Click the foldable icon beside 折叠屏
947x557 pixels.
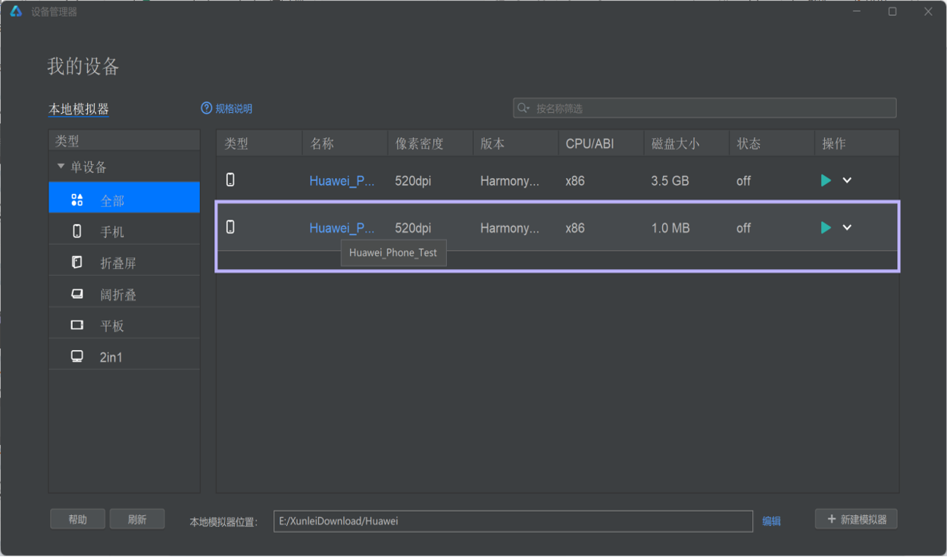[x=77, y=263]
